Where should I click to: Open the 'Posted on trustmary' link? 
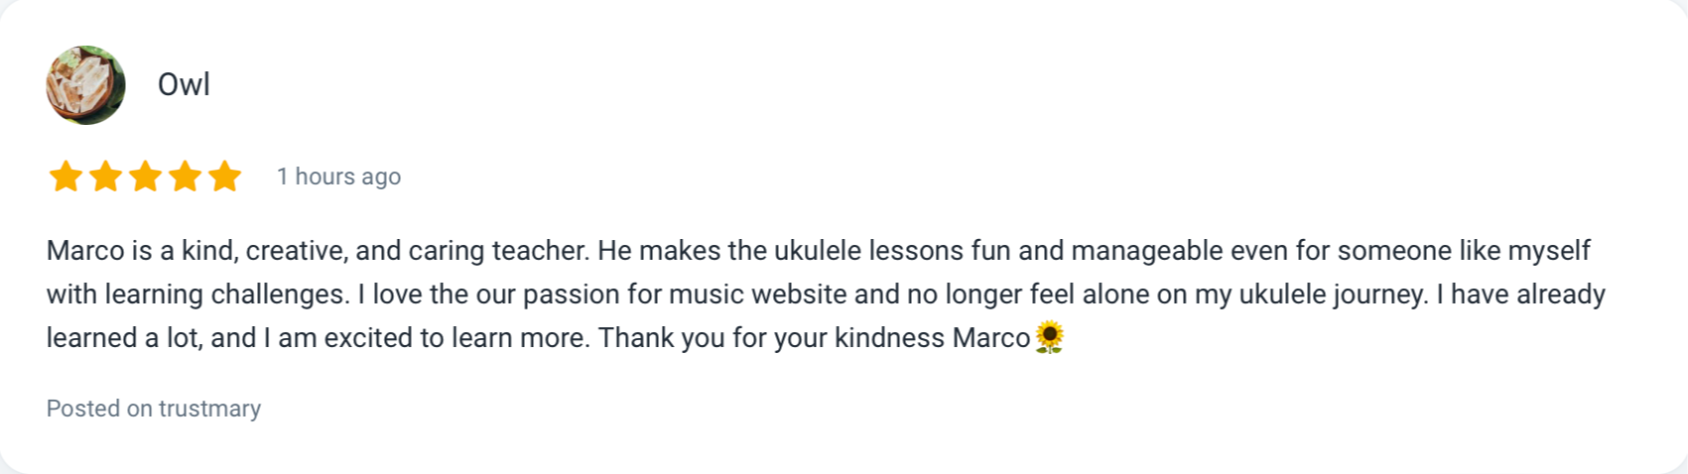pyautogui.click(x=154, y=409)
